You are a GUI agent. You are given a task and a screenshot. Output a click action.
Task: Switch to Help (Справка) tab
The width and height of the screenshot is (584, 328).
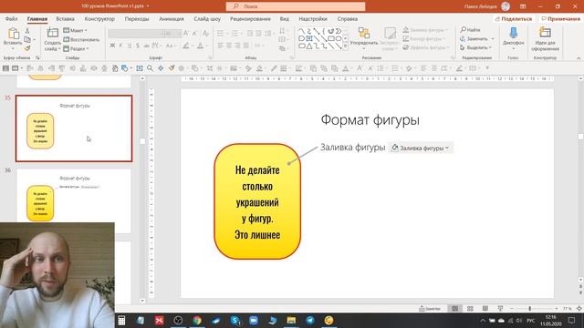click(x=347, y=18)
